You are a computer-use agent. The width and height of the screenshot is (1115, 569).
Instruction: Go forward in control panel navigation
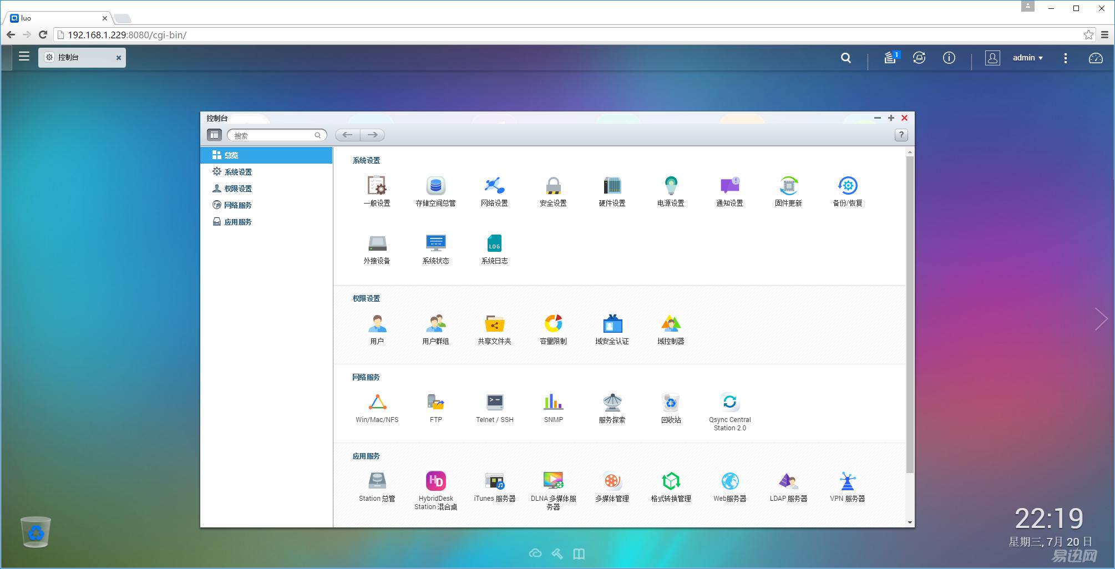[372, 135]
